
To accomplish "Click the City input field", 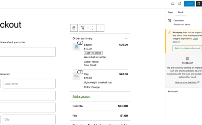I will 29,120.
